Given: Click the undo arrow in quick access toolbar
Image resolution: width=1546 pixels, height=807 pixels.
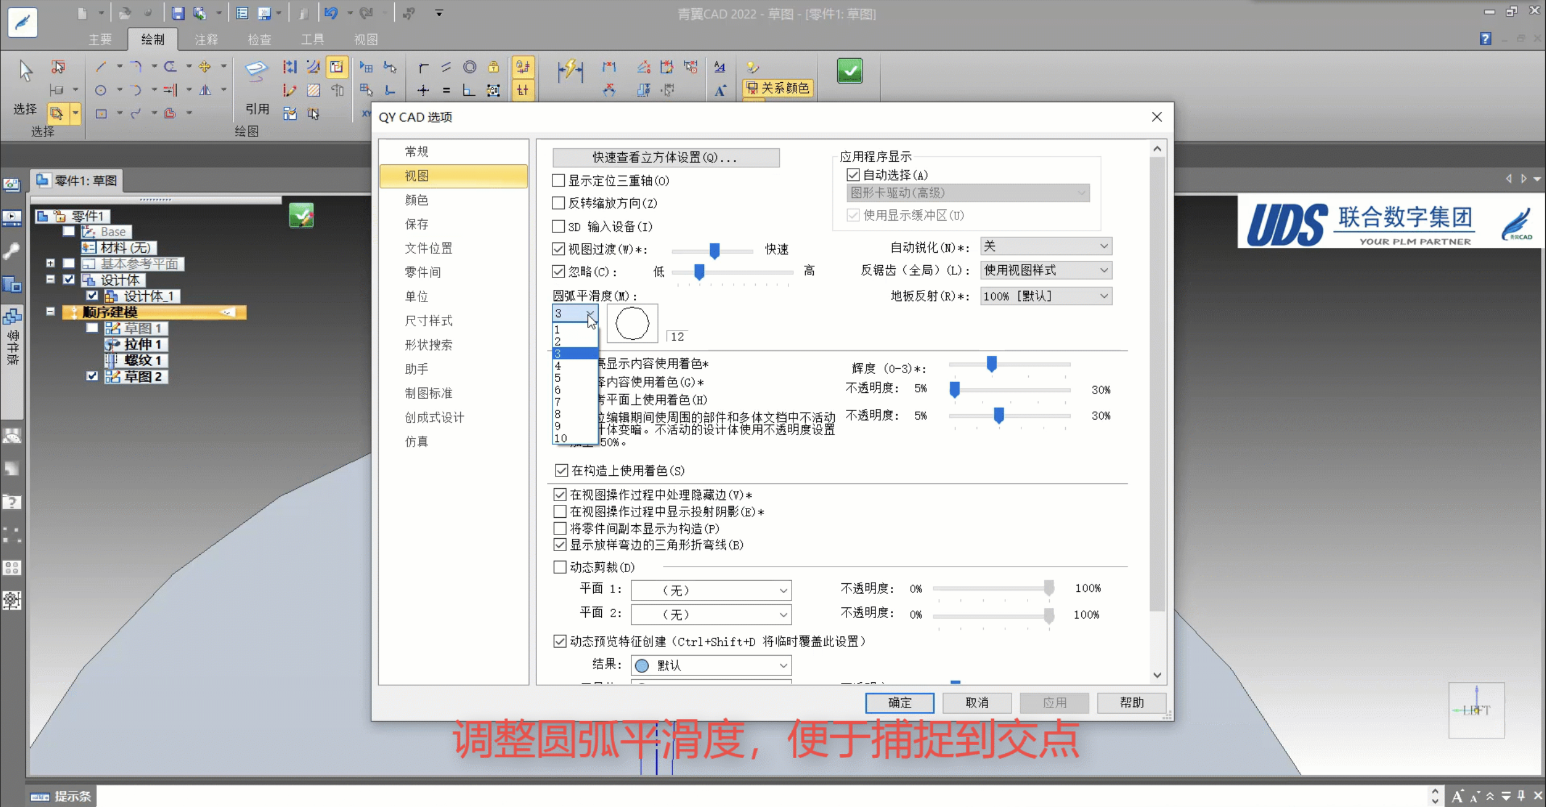Looking at the screenshot, I should click(x=331, y=13).
